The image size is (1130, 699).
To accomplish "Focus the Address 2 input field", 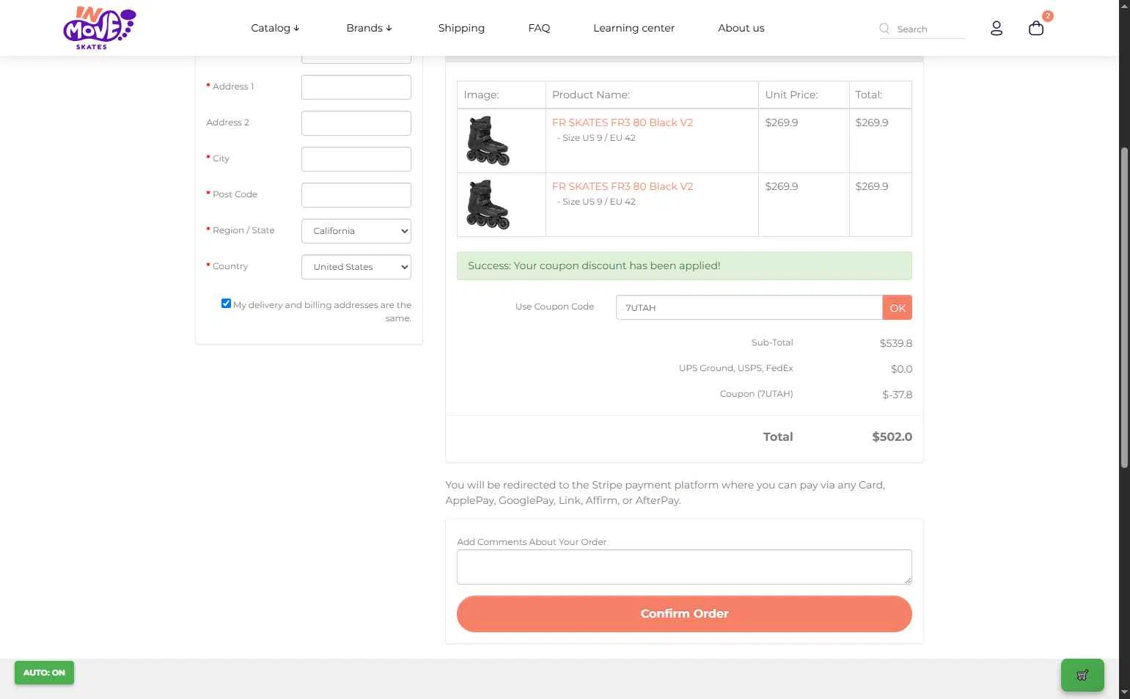I will [x=356, y=123].
